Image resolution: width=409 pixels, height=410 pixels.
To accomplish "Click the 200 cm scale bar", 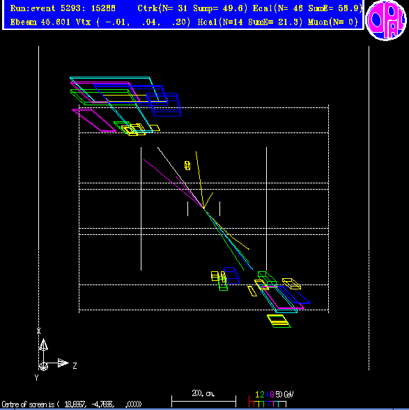I will [x=203, y=398].
